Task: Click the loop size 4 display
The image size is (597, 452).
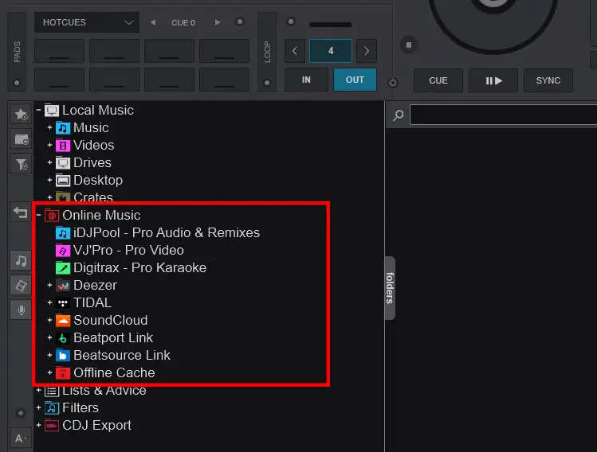Action: pyautogui.click(x=331, y=51)
